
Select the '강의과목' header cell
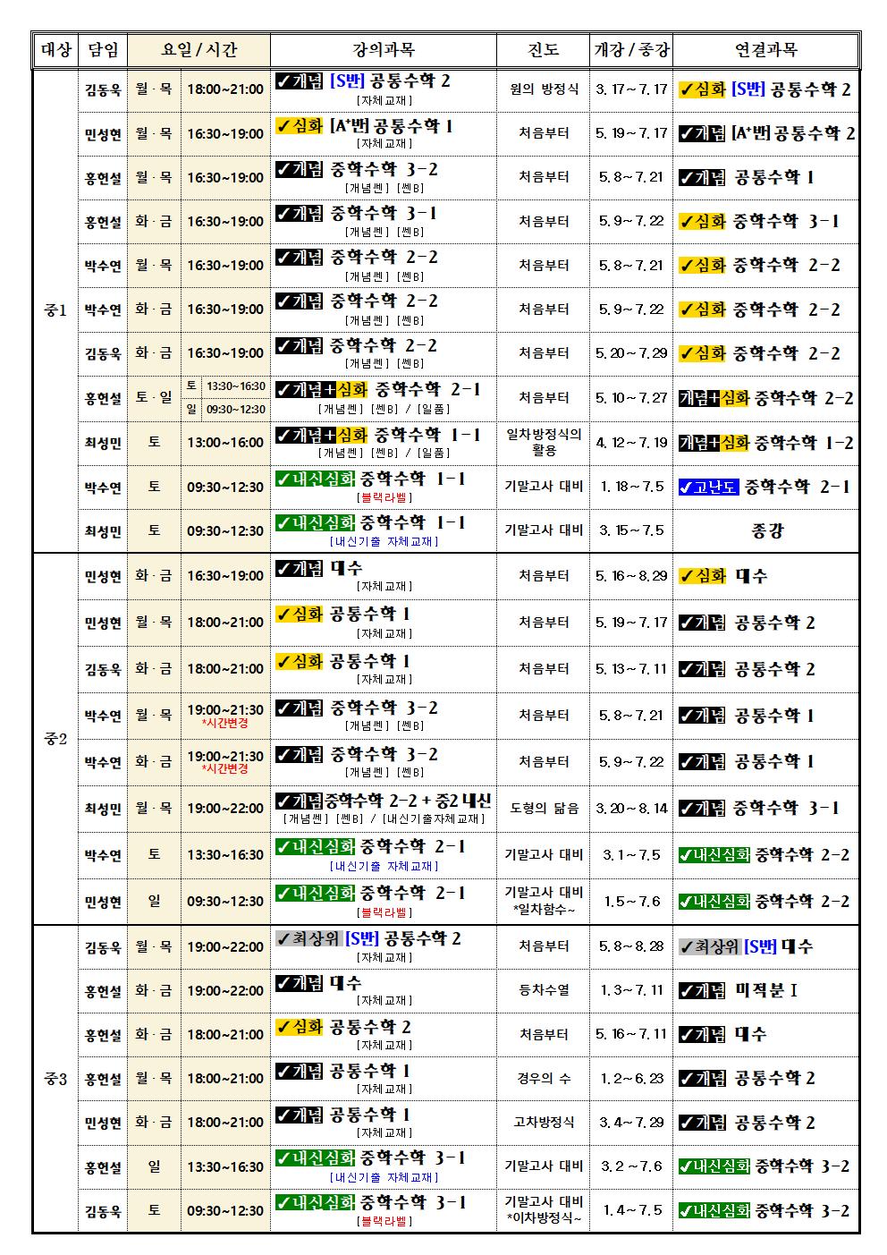coord(384,50)
